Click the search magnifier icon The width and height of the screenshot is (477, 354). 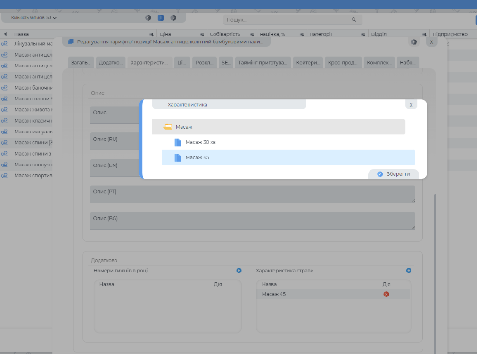[x=354, y=20]
